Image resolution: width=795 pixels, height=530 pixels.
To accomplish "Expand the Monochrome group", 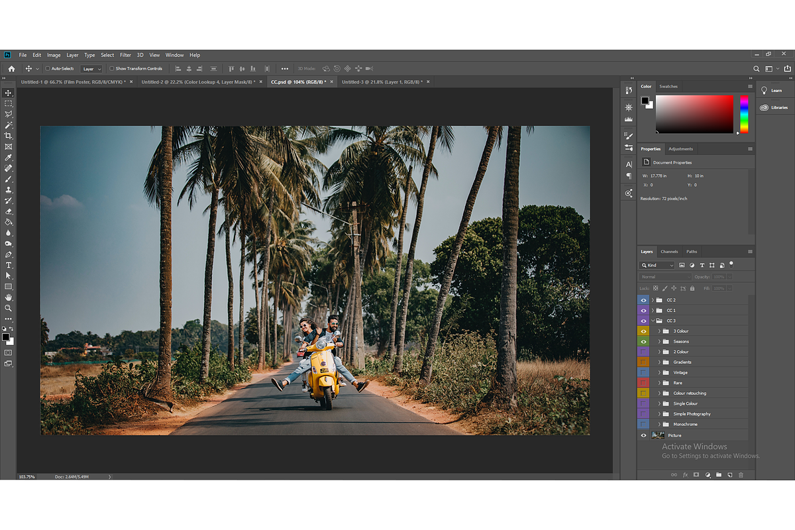I will pos(659,424).
